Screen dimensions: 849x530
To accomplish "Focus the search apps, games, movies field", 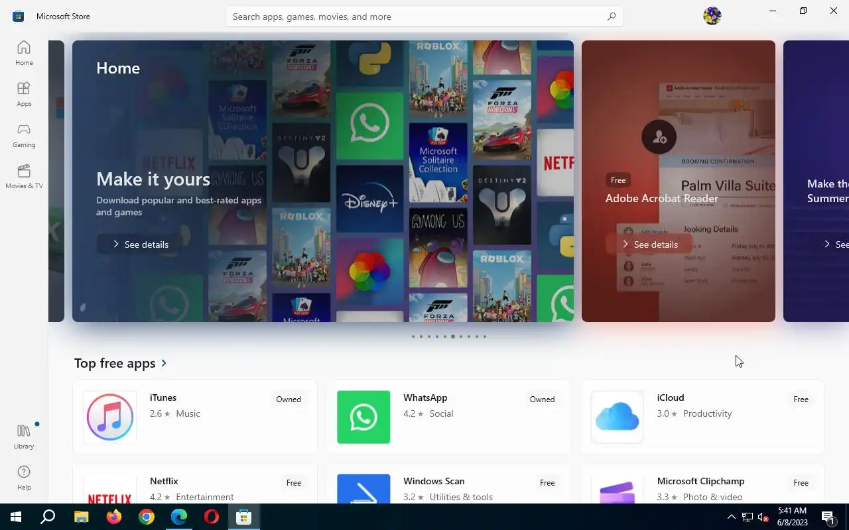I will point(424,17).
